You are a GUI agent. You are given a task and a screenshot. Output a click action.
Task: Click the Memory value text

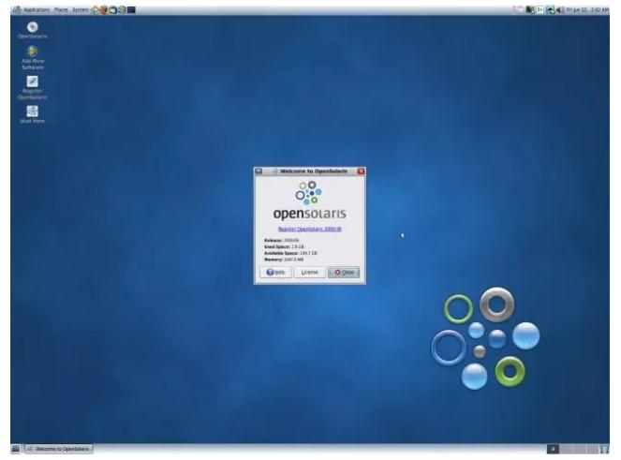click(293, 260)
